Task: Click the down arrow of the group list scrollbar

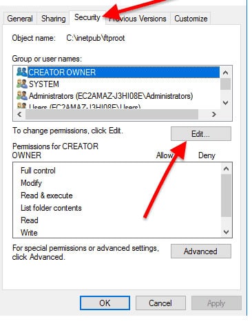Action: click(226, 102)
